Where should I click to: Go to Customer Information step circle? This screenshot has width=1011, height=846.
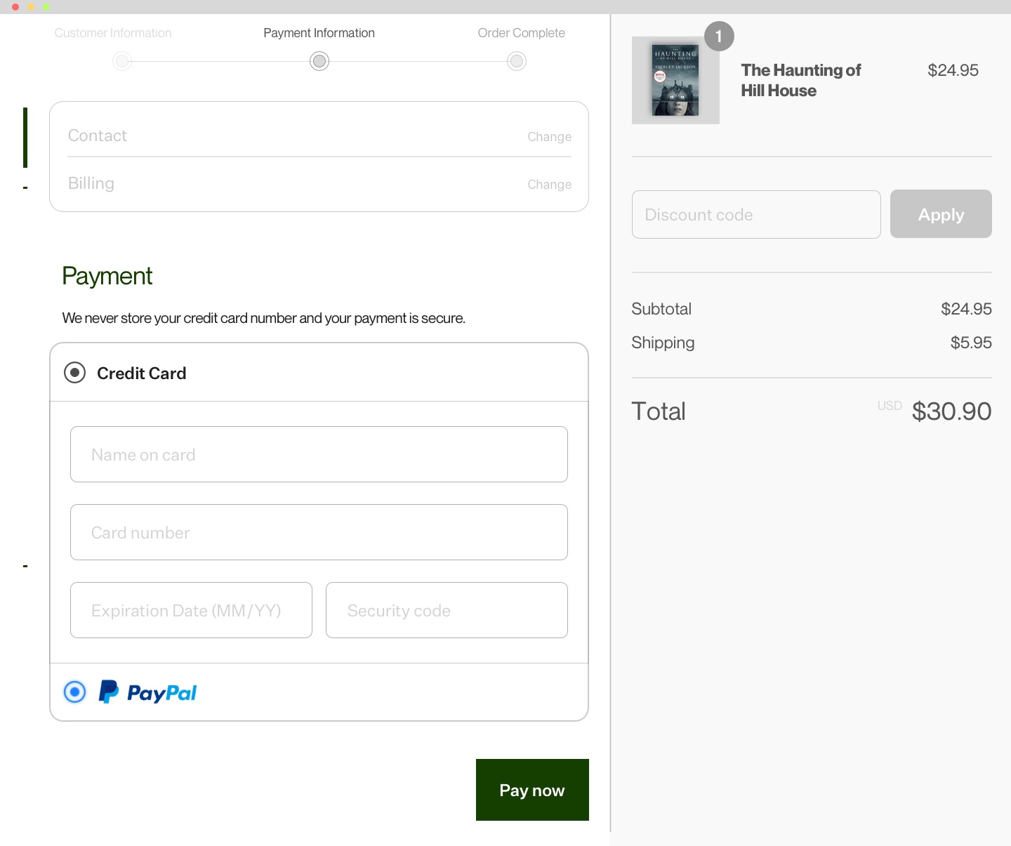122,61
